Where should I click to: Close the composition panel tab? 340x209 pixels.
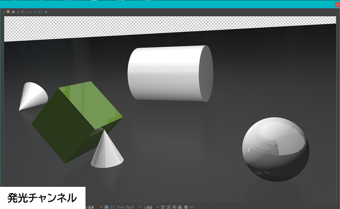(x=4, y=12)
